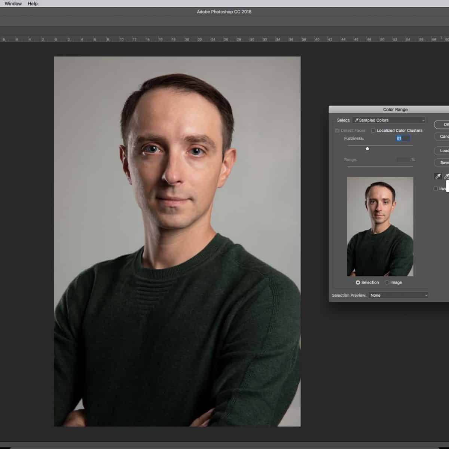The width and height of the screenshot is (449, 449).
Task: Open the Select Sampled Colors dropdown
Action: pos(389,120)
